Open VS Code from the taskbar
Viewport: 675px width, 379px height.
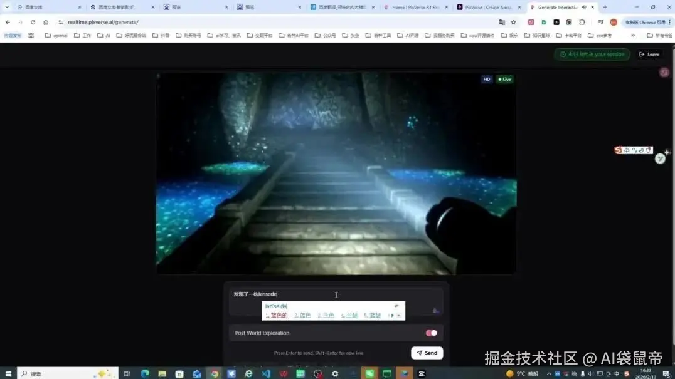266,373
